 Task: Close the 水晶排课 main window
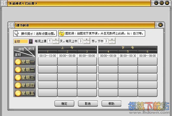167,3
